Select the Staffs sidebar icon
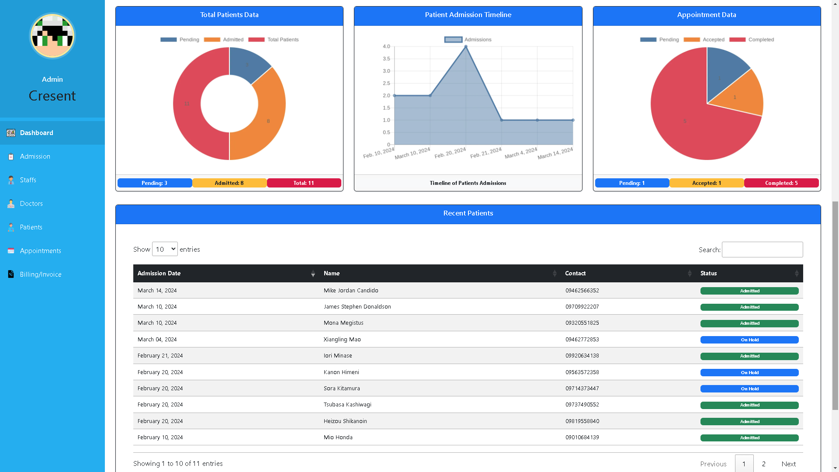This screenshot has width=839, height=472. click(x=10, y=180)
